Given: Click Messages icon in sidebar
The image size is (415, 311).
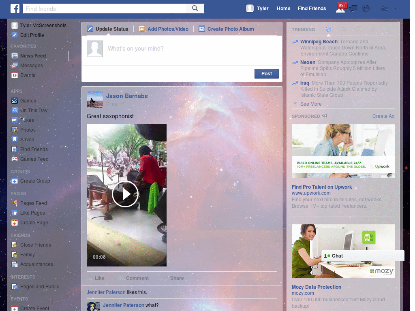Looking at the screenshot, I should click(15, 66).
